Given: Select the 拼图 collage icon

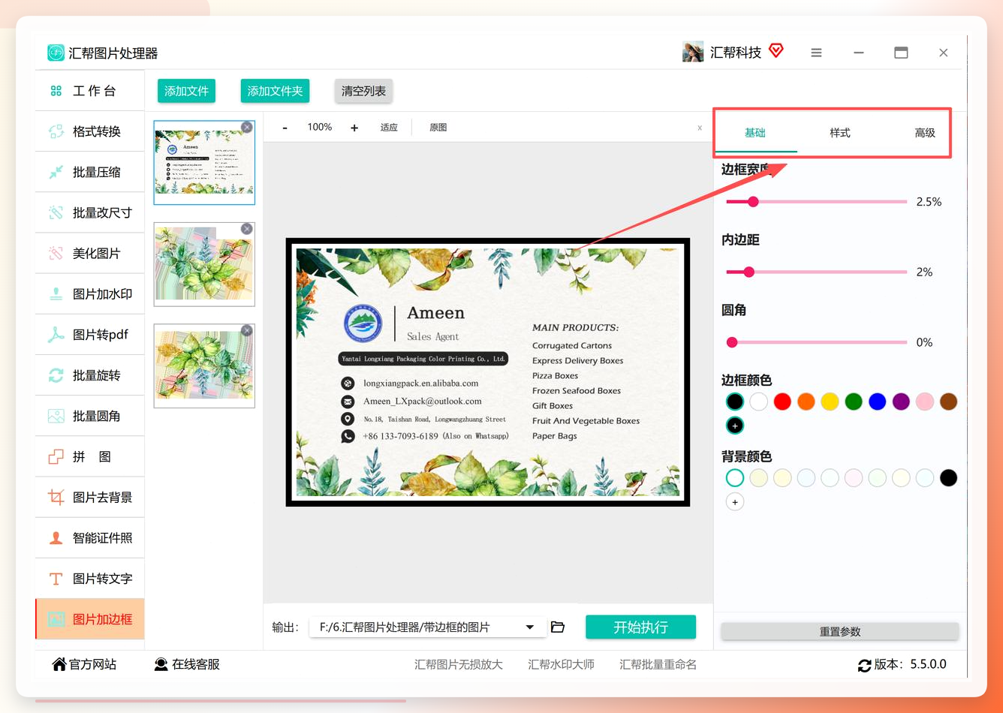Looking at the screenshot, I should point(56,456).
